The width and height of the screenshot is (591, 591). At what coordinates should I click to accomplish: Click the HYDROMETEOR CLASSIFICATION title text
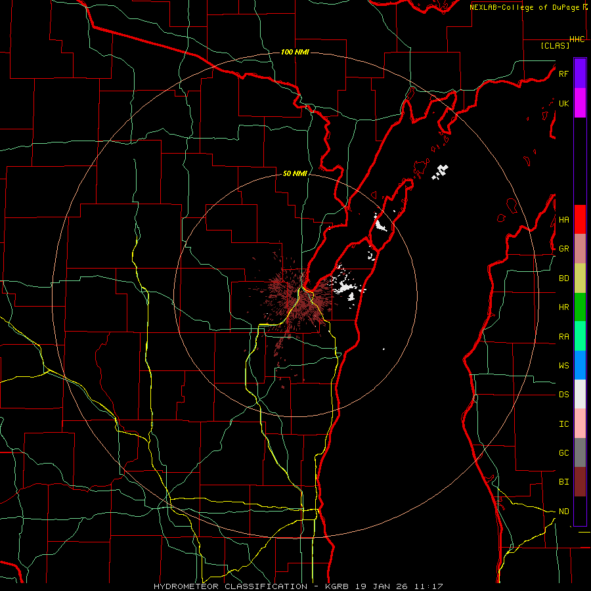point(232,586)
